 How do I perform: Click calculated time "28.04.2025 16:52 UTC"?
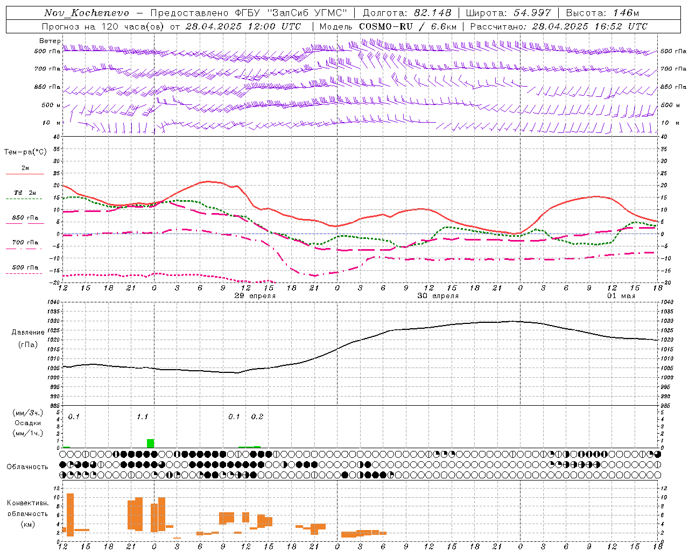(x=590, y=26)
